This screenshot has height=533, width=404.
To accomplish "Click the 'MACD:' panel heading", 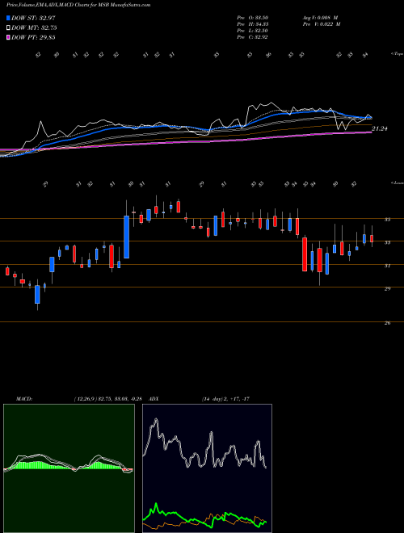I will coord(24,399).
